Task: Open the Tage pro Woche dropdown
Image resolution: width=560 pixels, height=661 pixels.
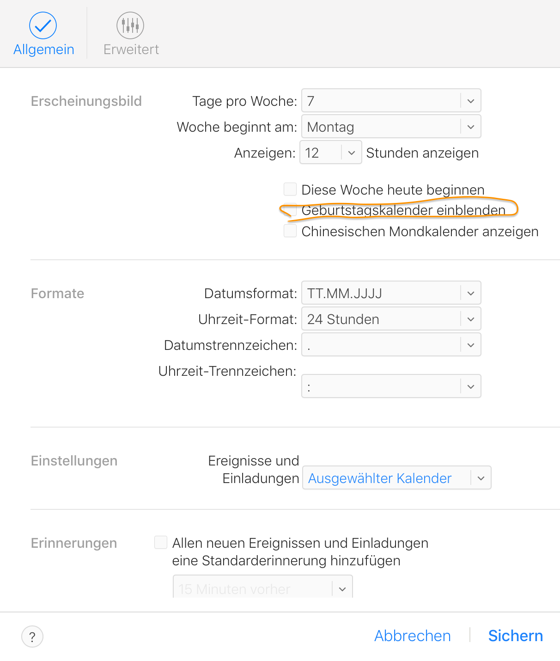Action: click(391, 101)
